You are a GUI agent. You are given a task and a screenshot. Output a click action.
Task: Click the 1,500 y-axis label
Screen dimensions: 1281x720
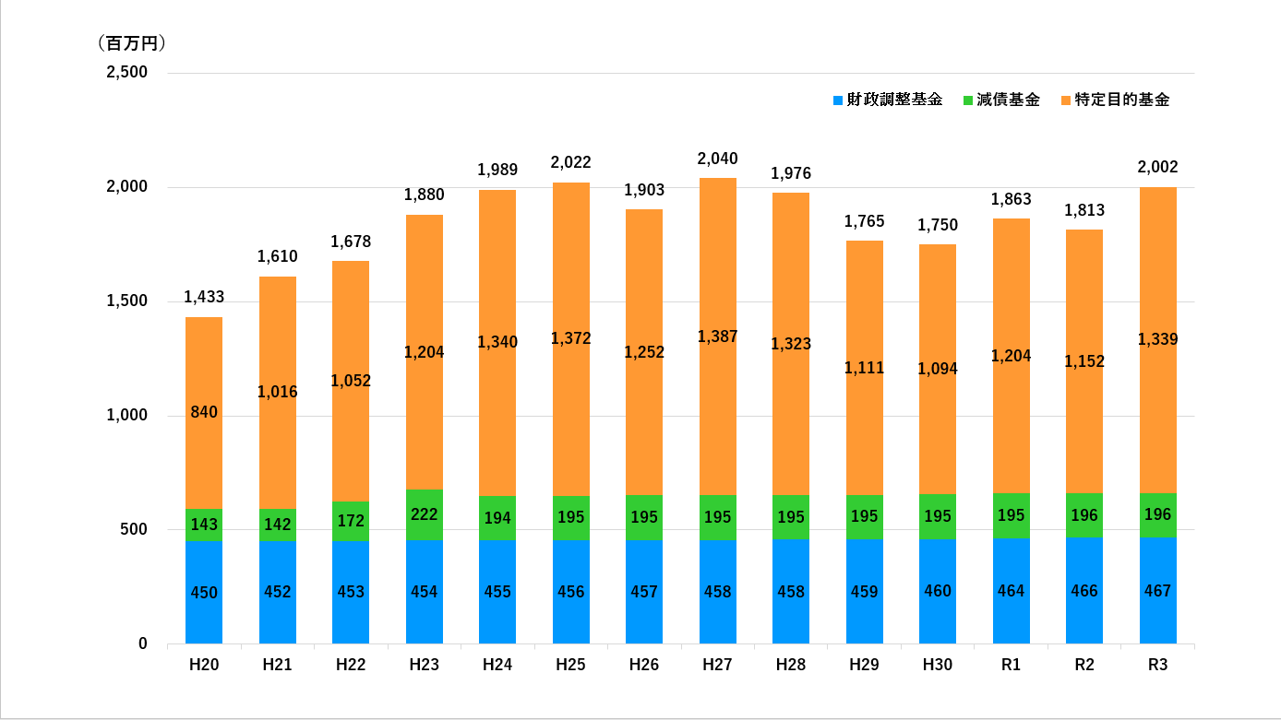point(129,301)
